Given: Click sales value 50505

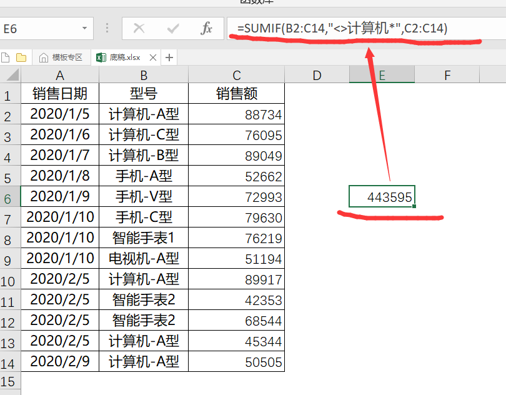Looking at the screenshot, I should (x=237, y=361).
